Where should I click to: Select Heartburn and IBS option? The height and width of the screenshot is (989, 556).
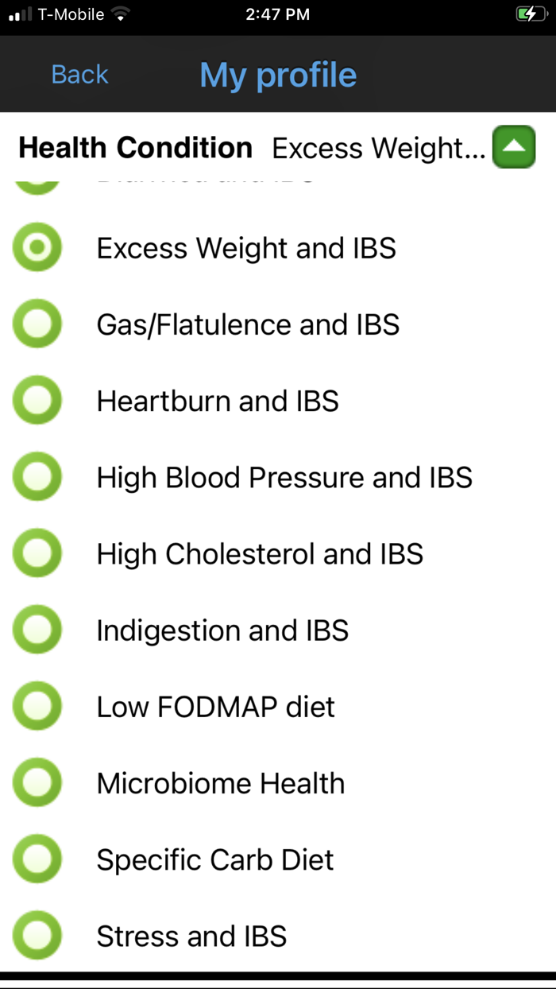tap(37, 400)
